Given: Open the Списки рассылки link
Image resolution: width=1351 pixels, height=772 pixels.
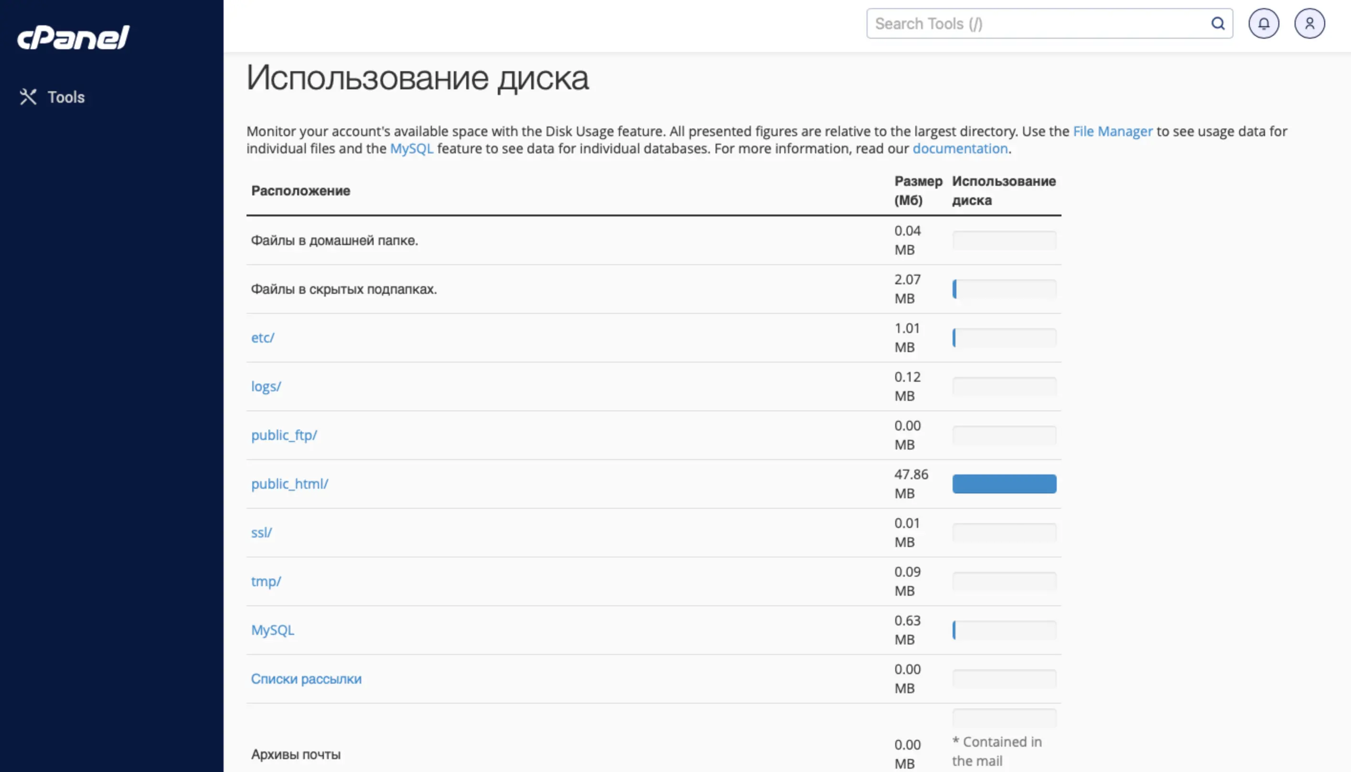Looking at the screenshot, I should pyautogui.click(x=306, y=679).
